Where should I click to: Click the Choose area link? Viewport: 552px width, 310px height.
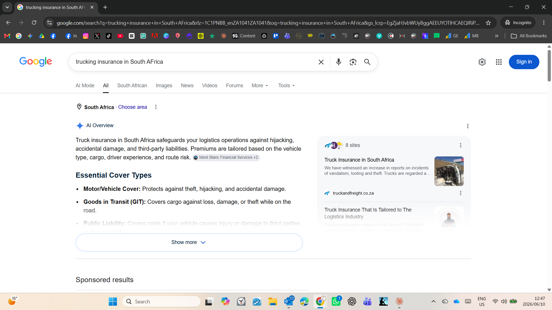coord(132,107)
